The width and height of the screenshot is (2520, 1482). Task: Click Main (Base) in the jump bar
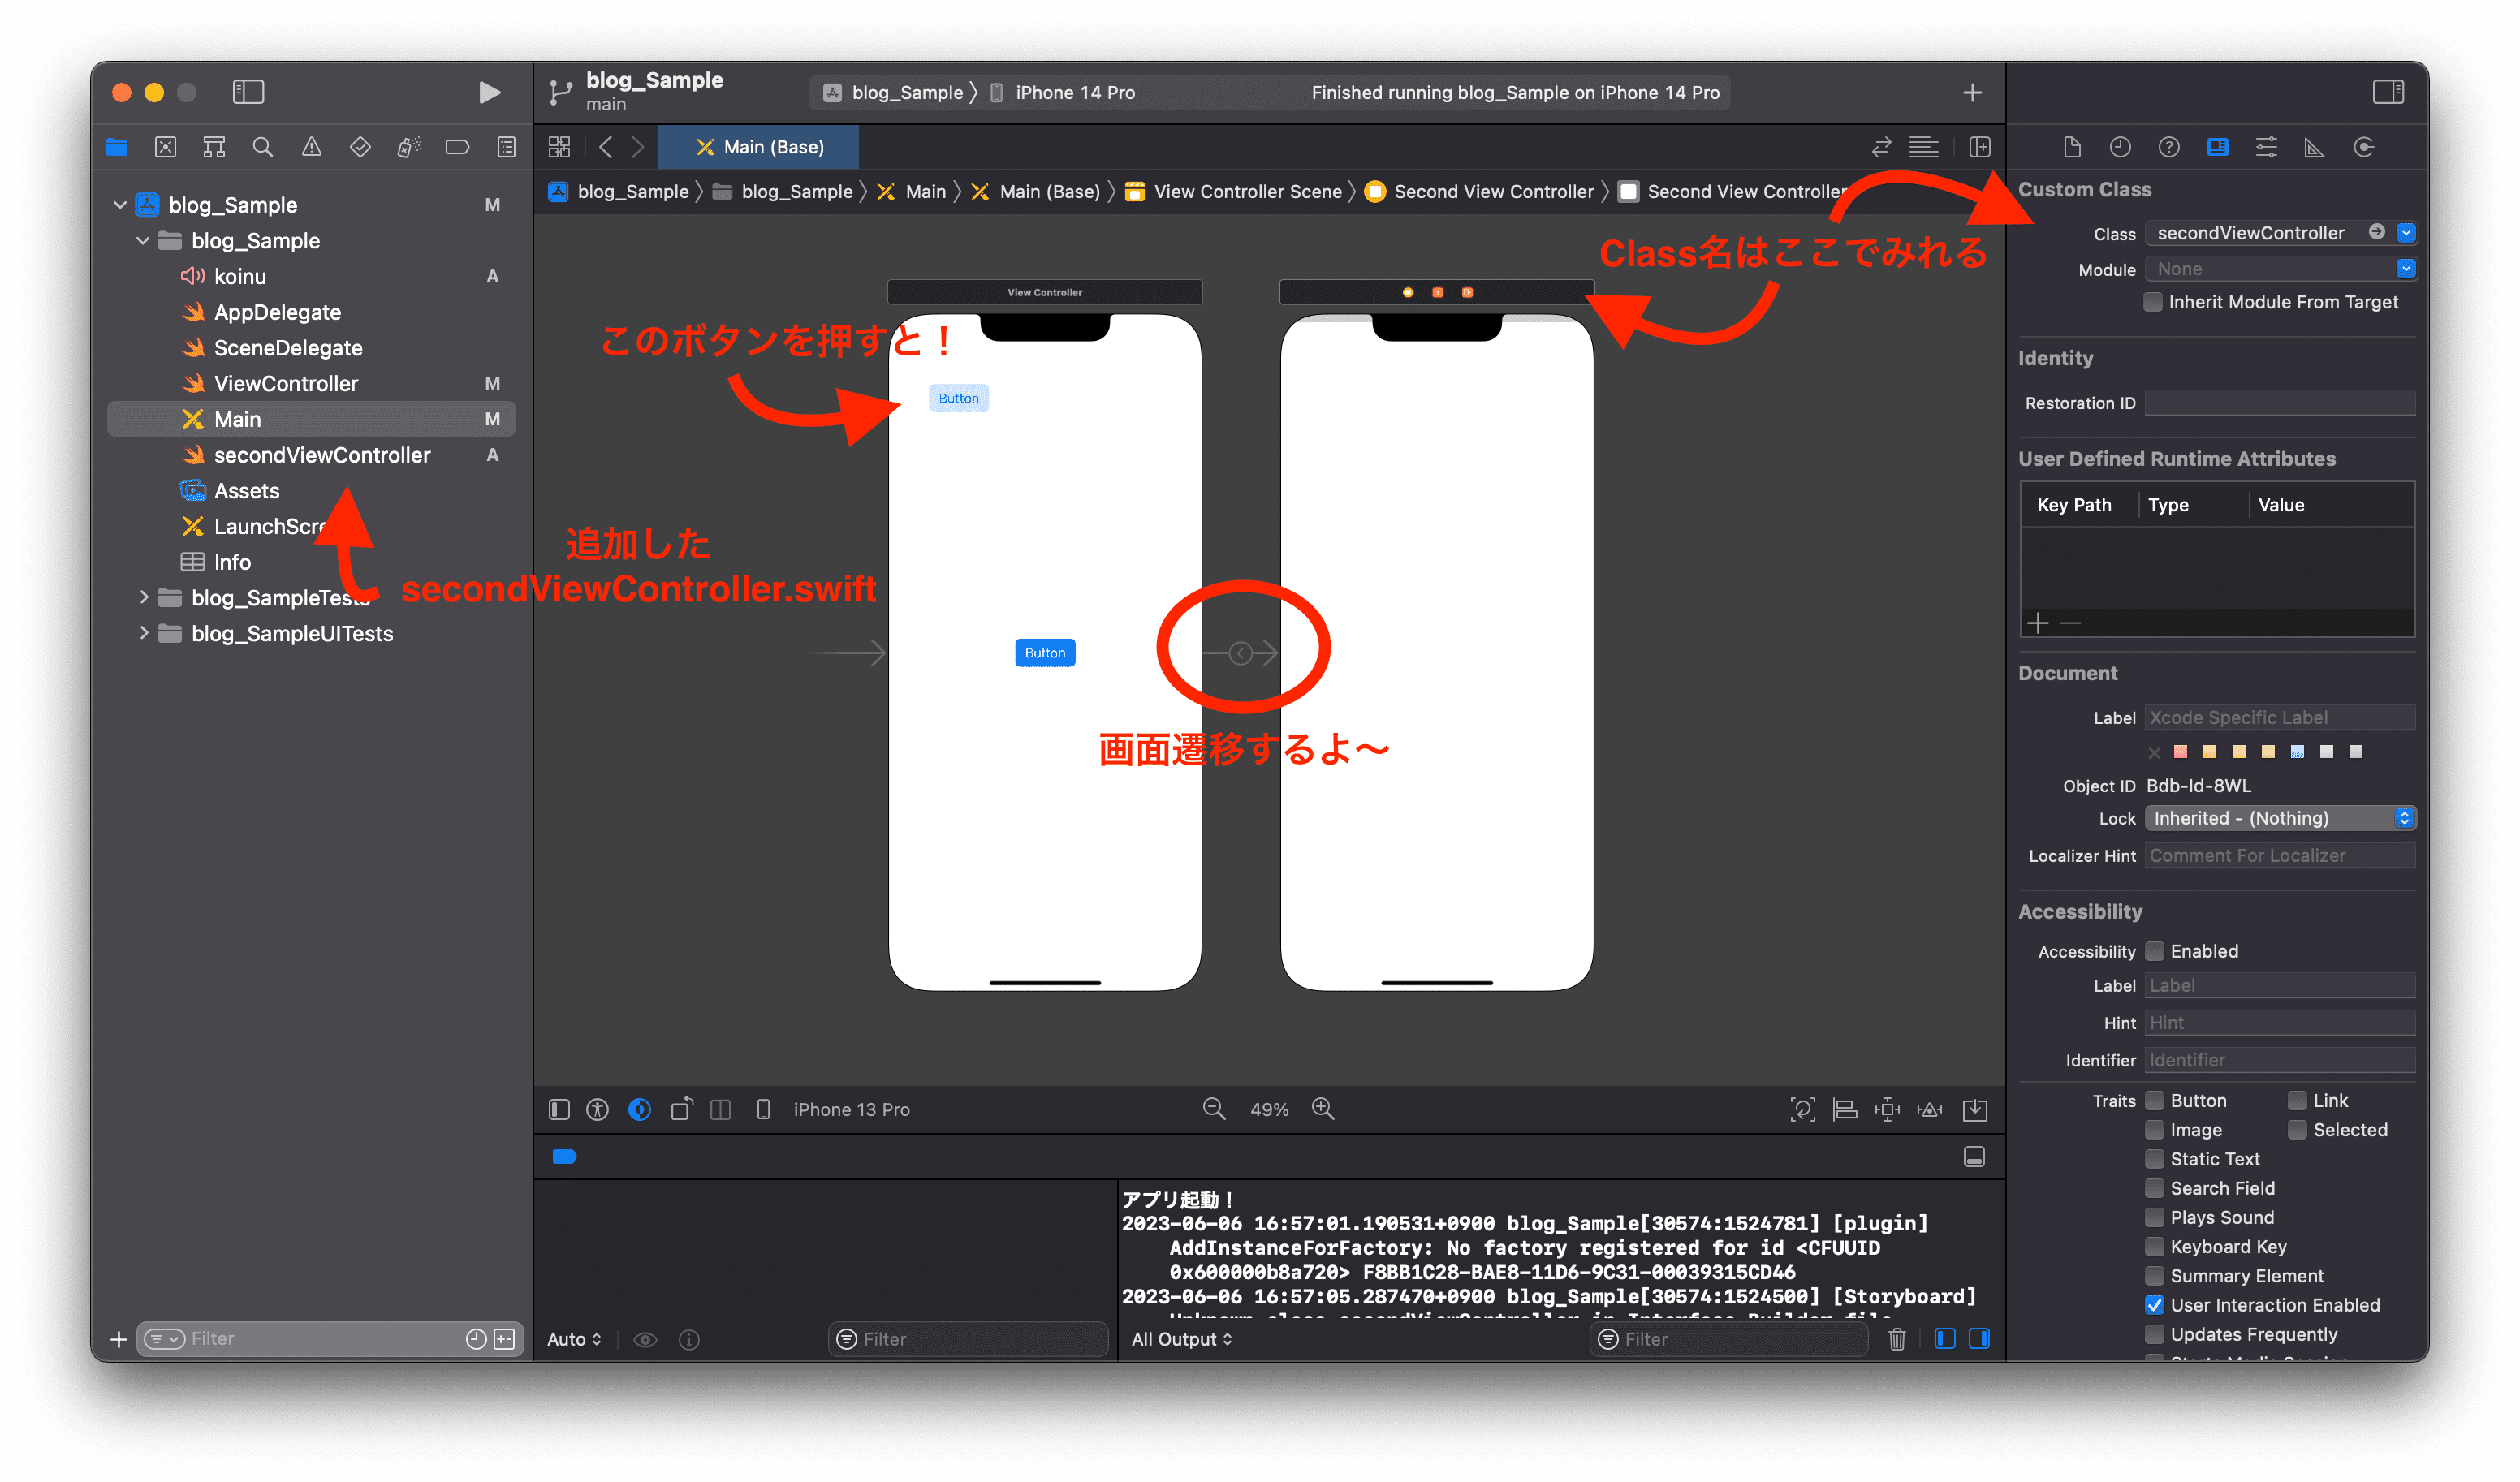tap(1036, 191)
